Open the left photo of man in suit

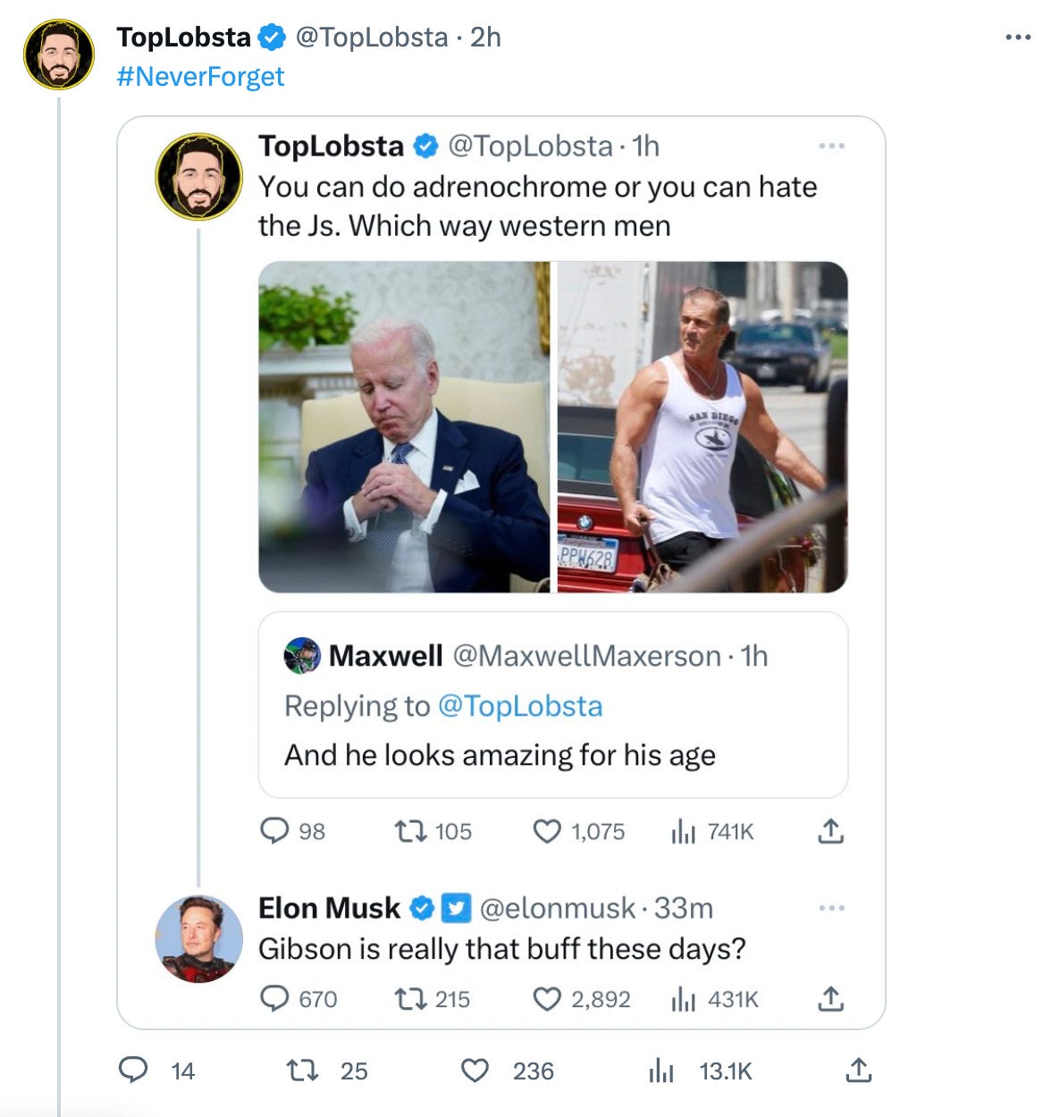pyautogui.click(x=404, y=427)
